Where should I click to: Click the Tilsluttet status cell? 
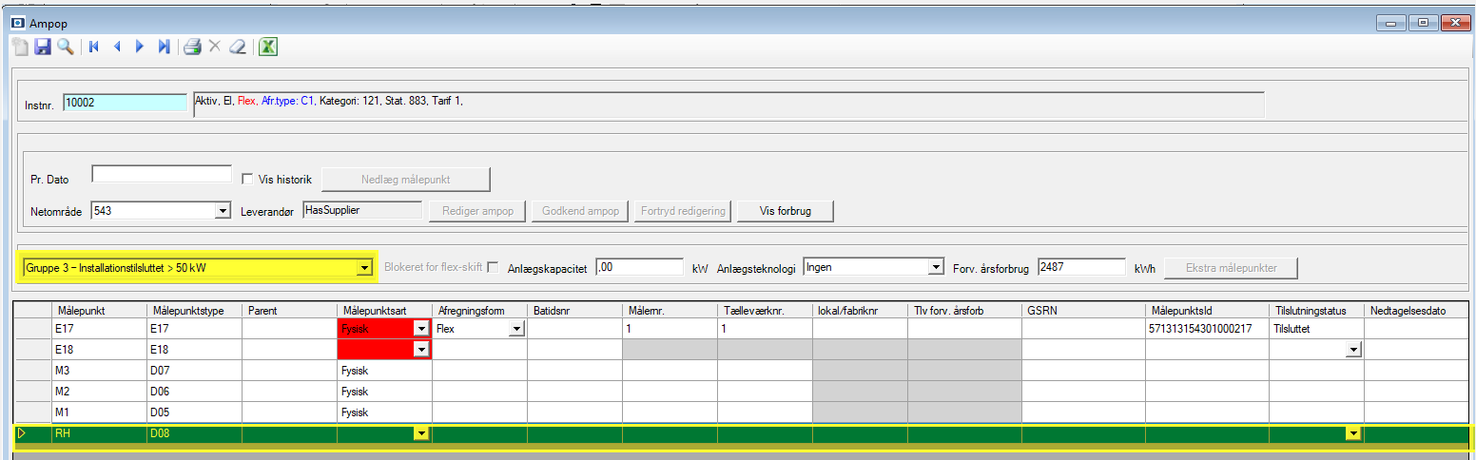(1316, 328)
